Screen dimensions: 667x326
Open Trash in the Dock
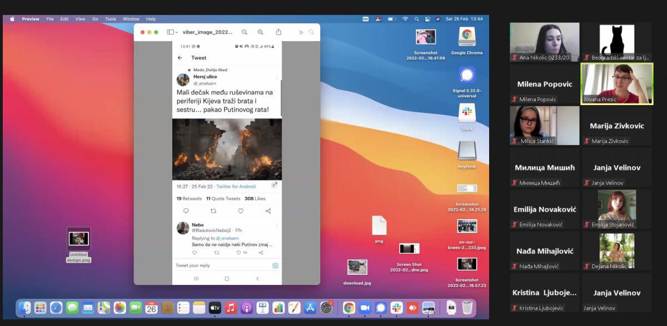tap(467, 308)
